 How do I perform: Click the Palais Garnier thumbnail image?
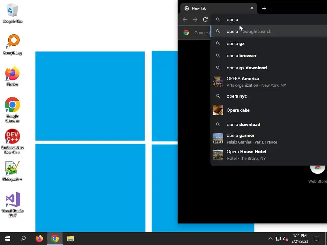tap(218, 138)
